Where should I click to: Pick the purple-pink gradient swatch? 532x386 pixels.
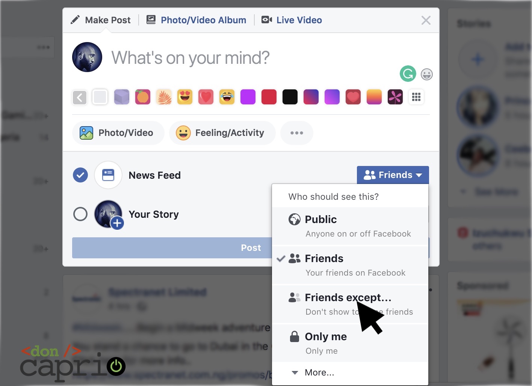tap(332, 97)
